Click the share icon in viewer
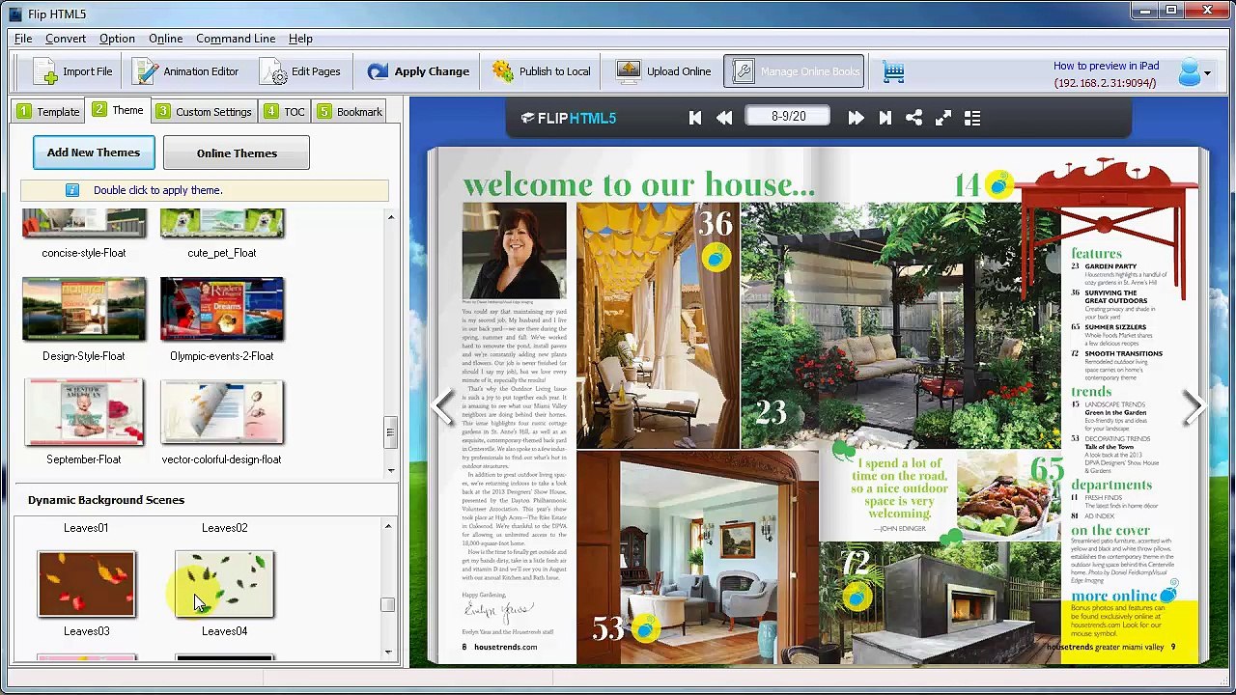This screenshot has height=695, width=1236. pos(913,118)
